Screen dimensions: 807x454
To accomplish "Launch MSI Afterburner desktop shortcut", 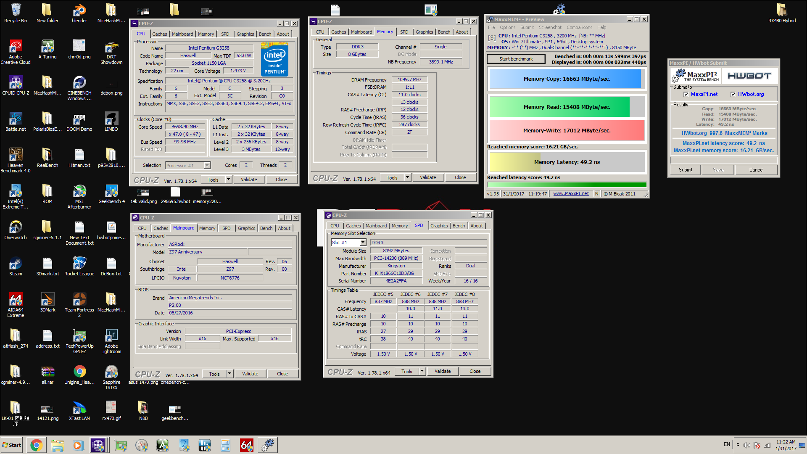I will [79, 197].
